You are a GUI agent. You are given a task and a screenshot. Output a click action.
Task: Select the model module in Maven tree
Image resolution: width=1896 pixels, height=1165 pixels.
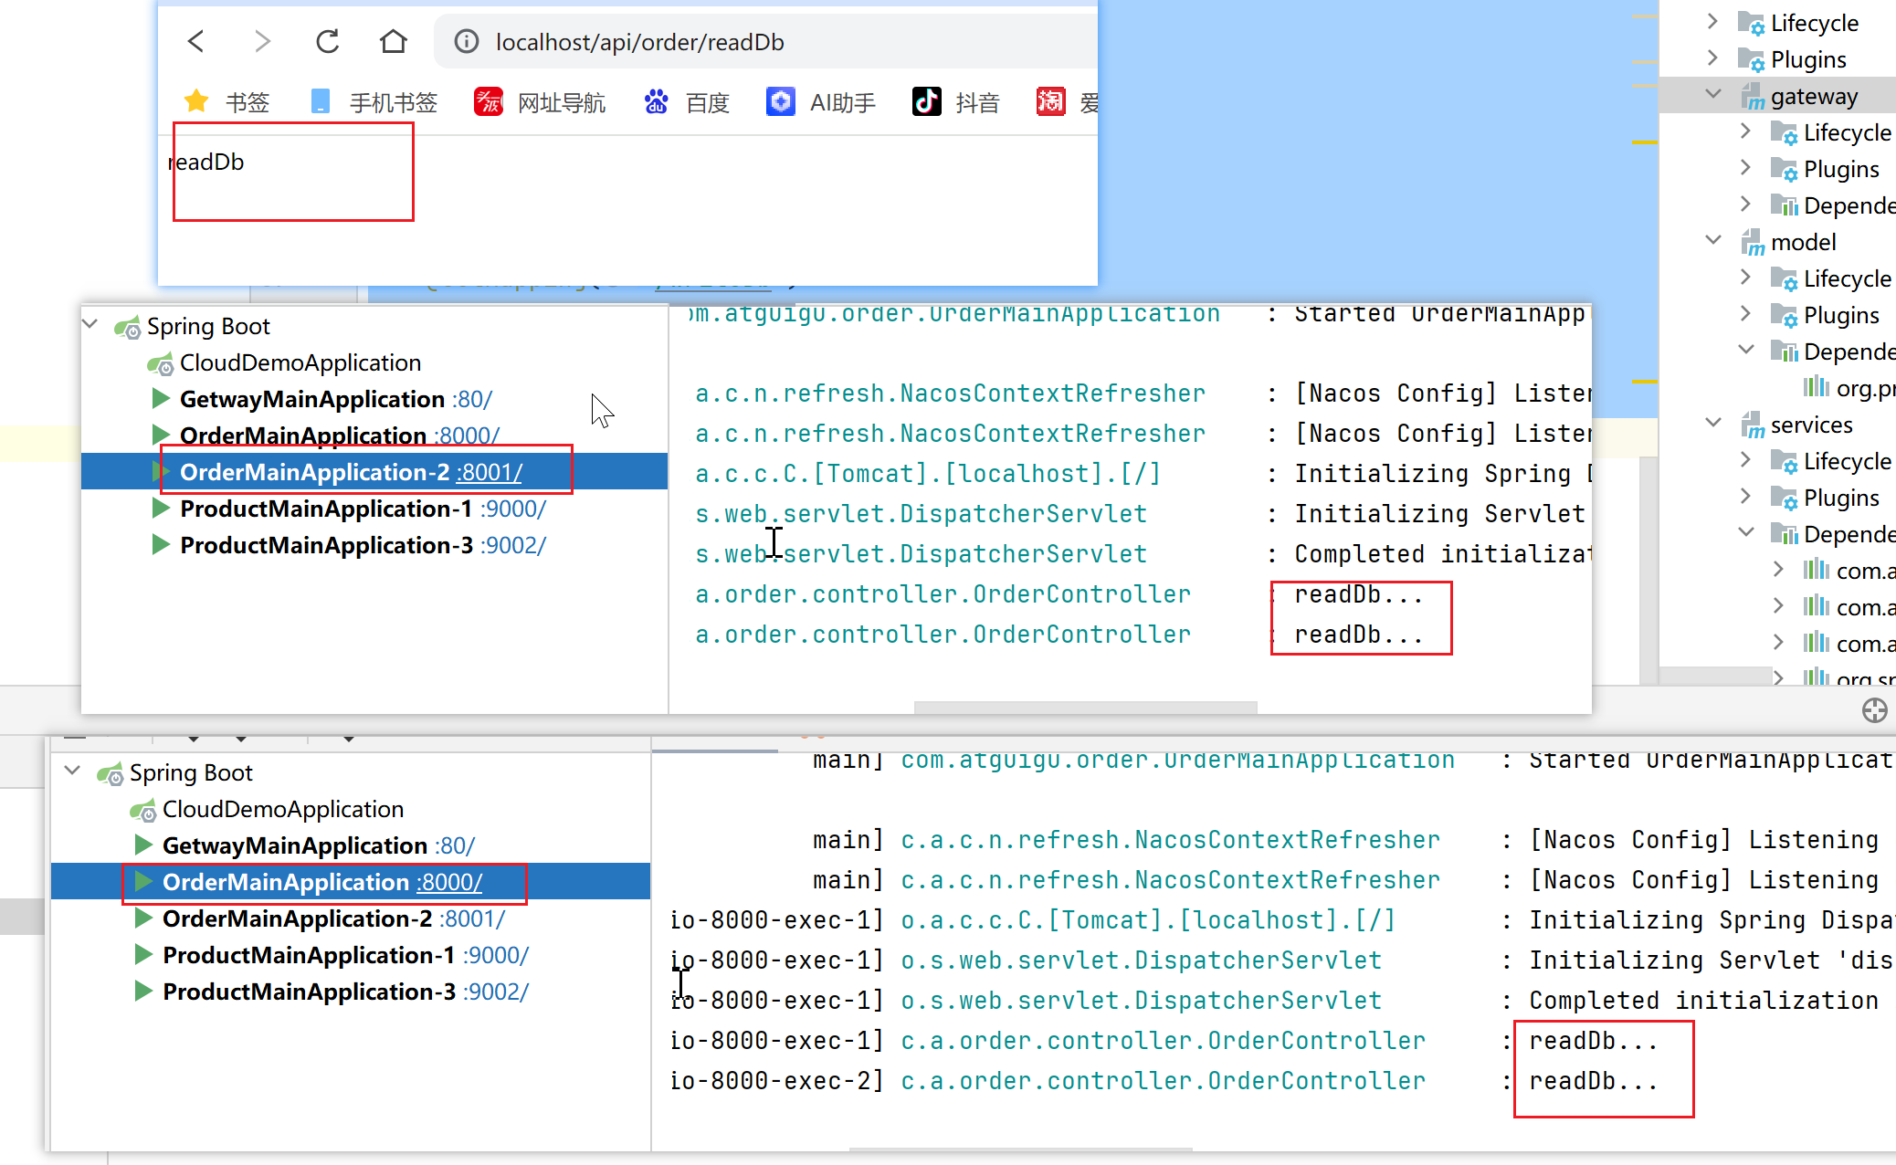pos(1803,242)
